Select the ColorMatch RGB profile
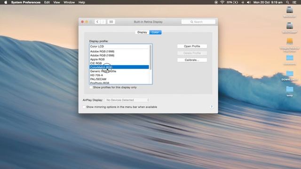This screenshot has height=169, width=301. point(119,67)
